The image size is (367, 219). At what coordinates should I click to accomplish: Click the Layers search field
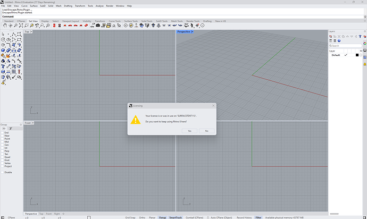pyautogui.click(x=346, y=46)
